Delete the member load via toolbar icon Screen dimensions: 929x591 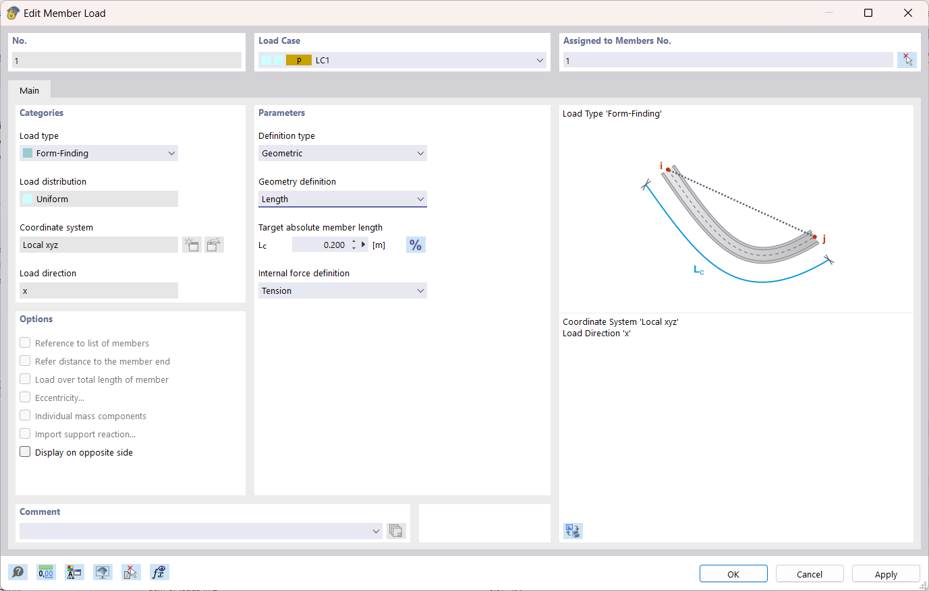pos(131,572)
